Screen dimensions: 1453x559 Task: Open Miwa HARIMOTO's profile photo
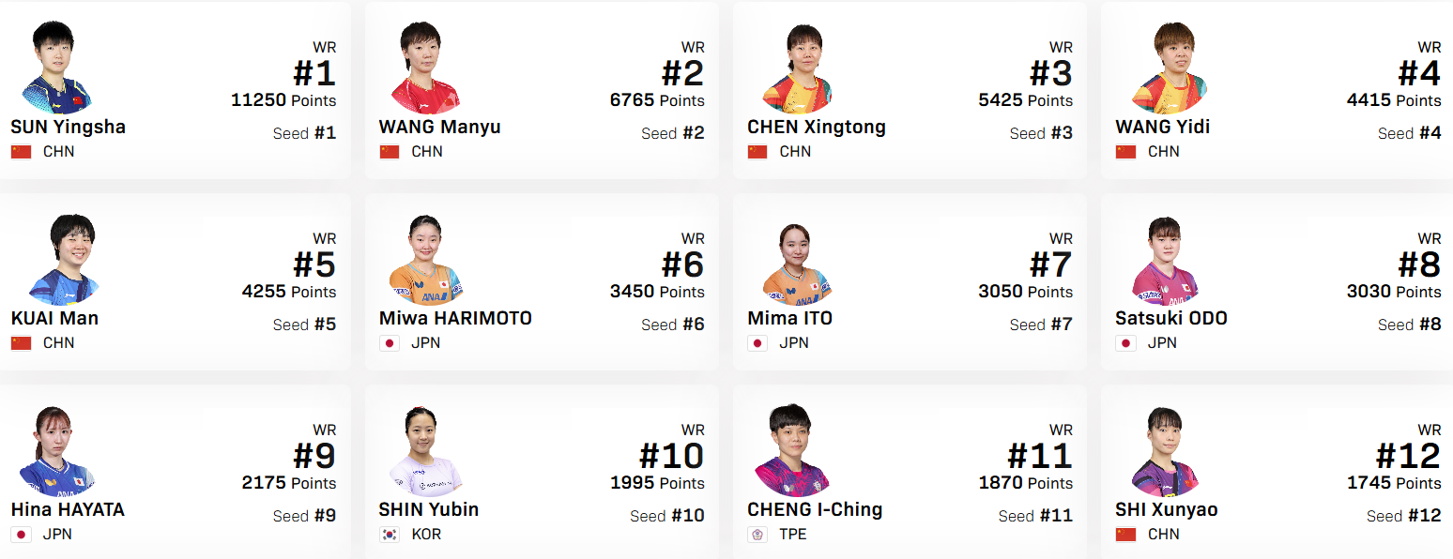coord(424,260)
